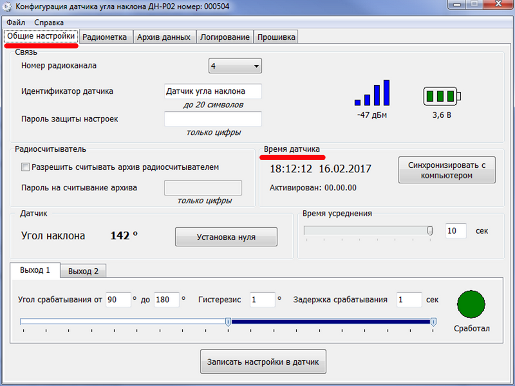
Task: Click the upper angle range slider handle
Action: coord(433,322)
